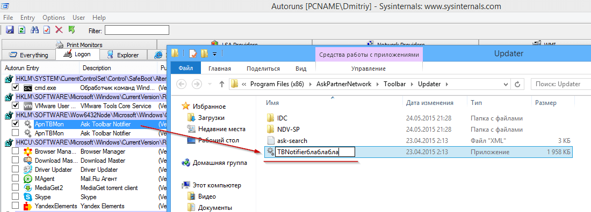Screen dimensions: 591x212
Task: Open the Файл ribbon tab
Action: point(186,69)
